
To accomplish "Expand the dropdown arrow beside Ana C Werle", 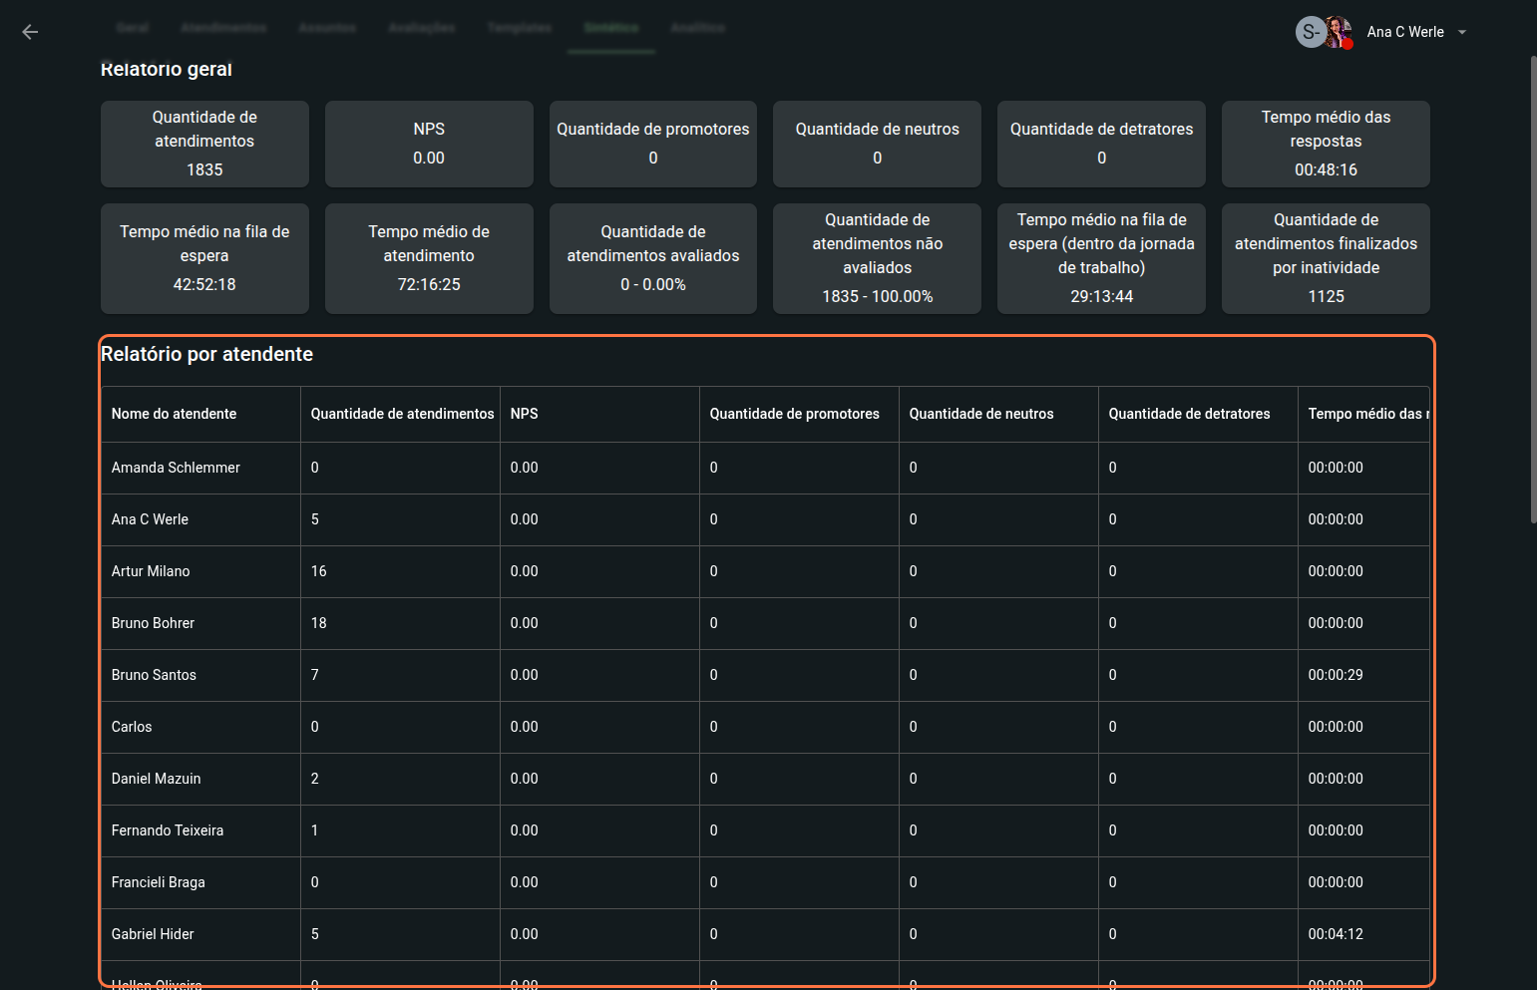I will click(1462, 32).
